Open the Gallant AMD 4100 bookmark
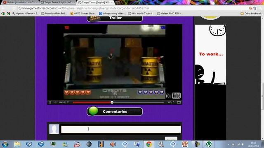Screen dimensions: 264x148 coord(170,14)
